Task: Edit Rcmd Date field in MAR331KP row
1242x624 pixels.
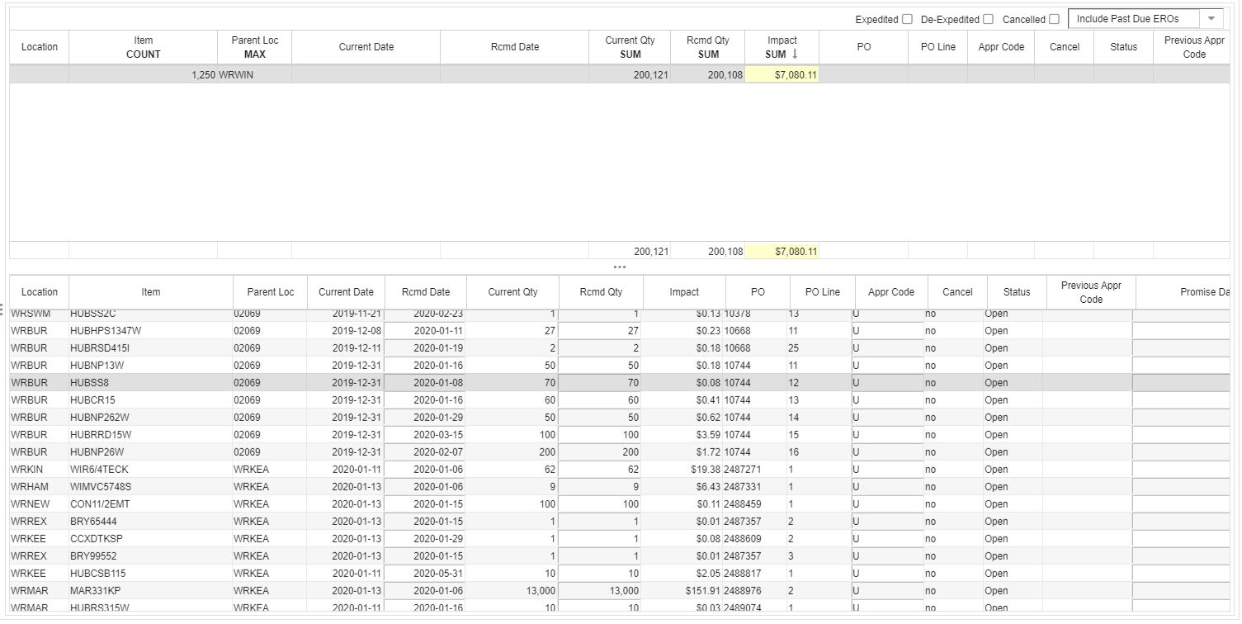Action: (426, 591)
